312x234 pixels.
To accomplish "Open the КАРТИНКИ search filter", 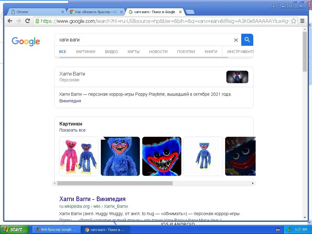I will tap(86, 52).
